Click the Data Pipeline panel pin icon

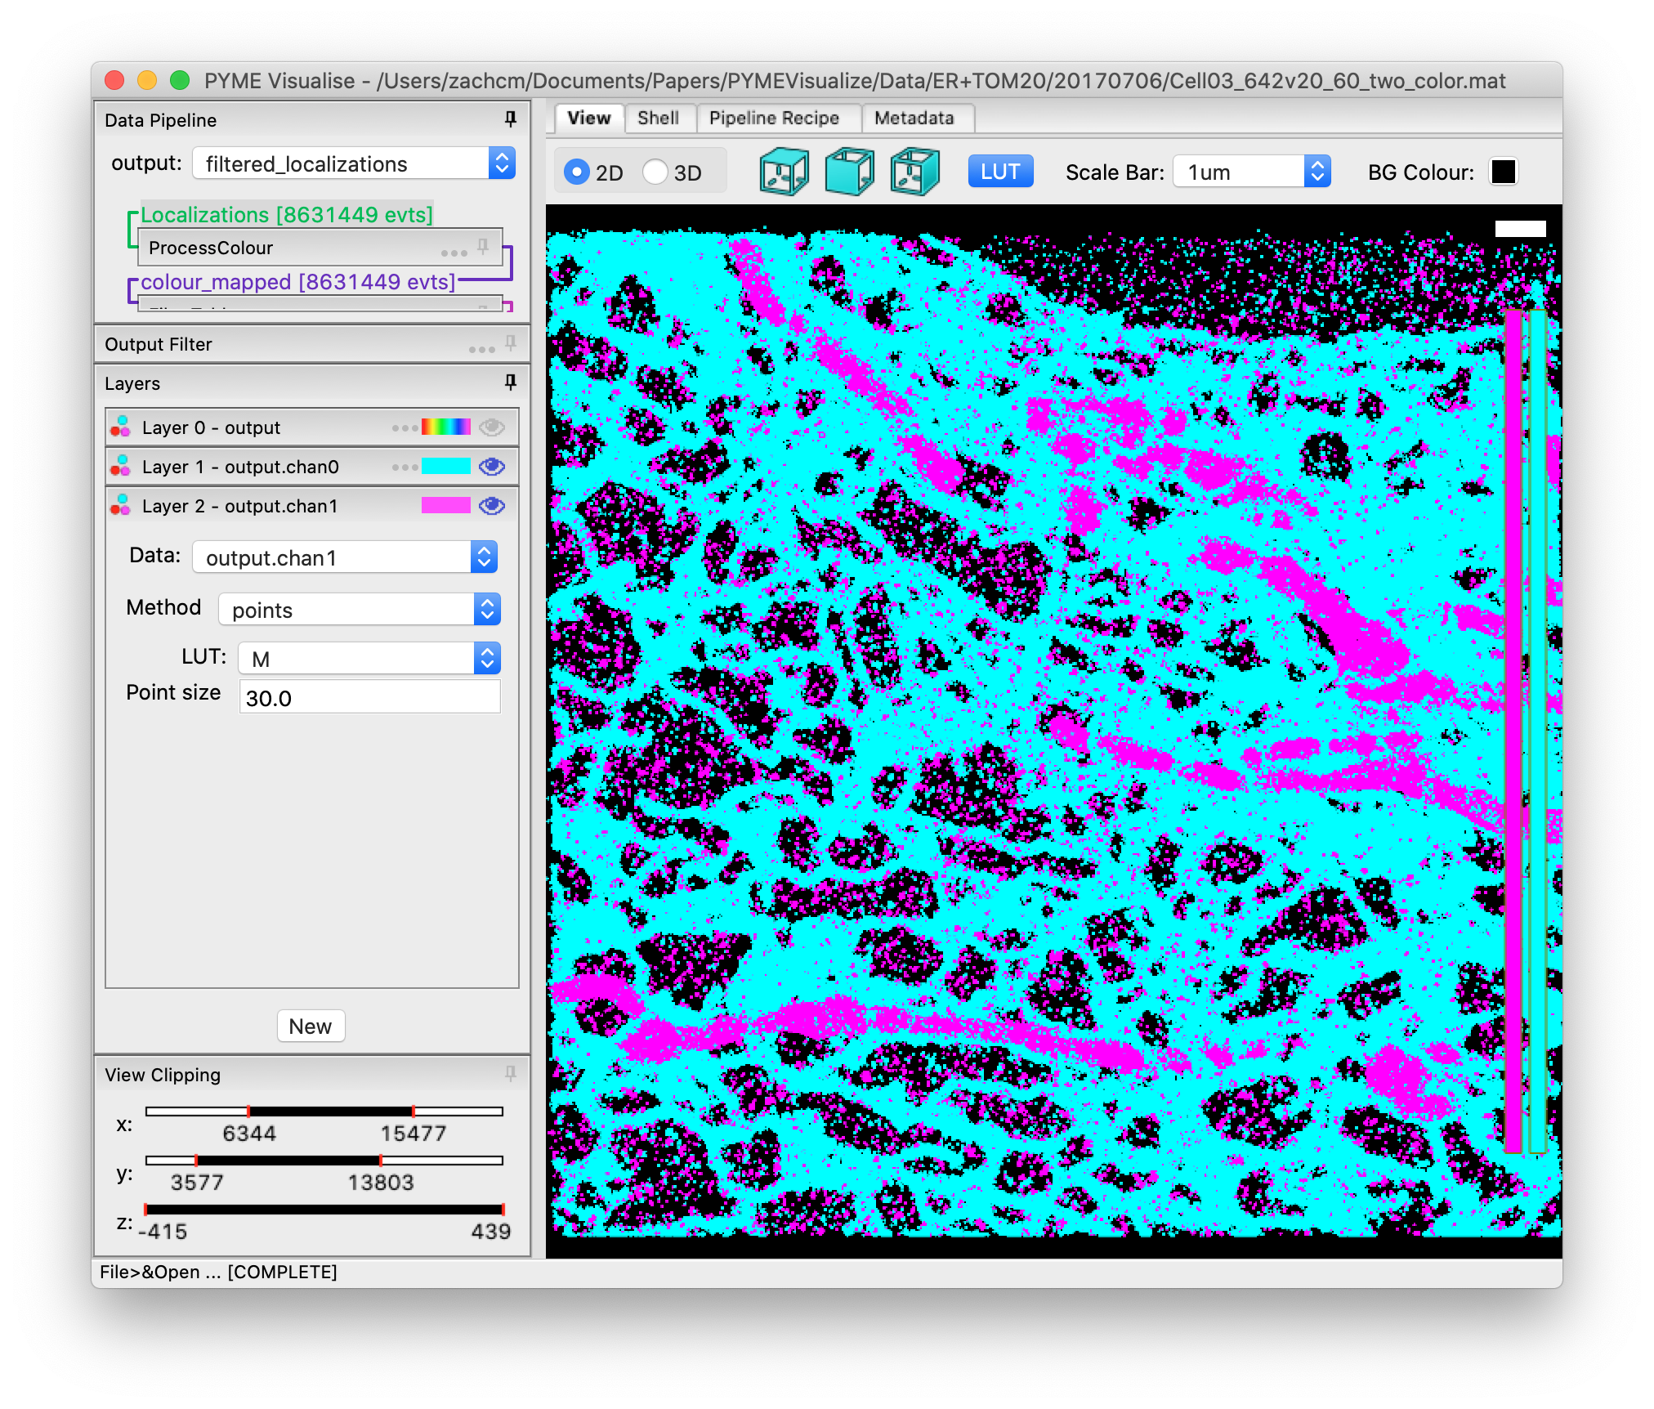click(511, 119)
